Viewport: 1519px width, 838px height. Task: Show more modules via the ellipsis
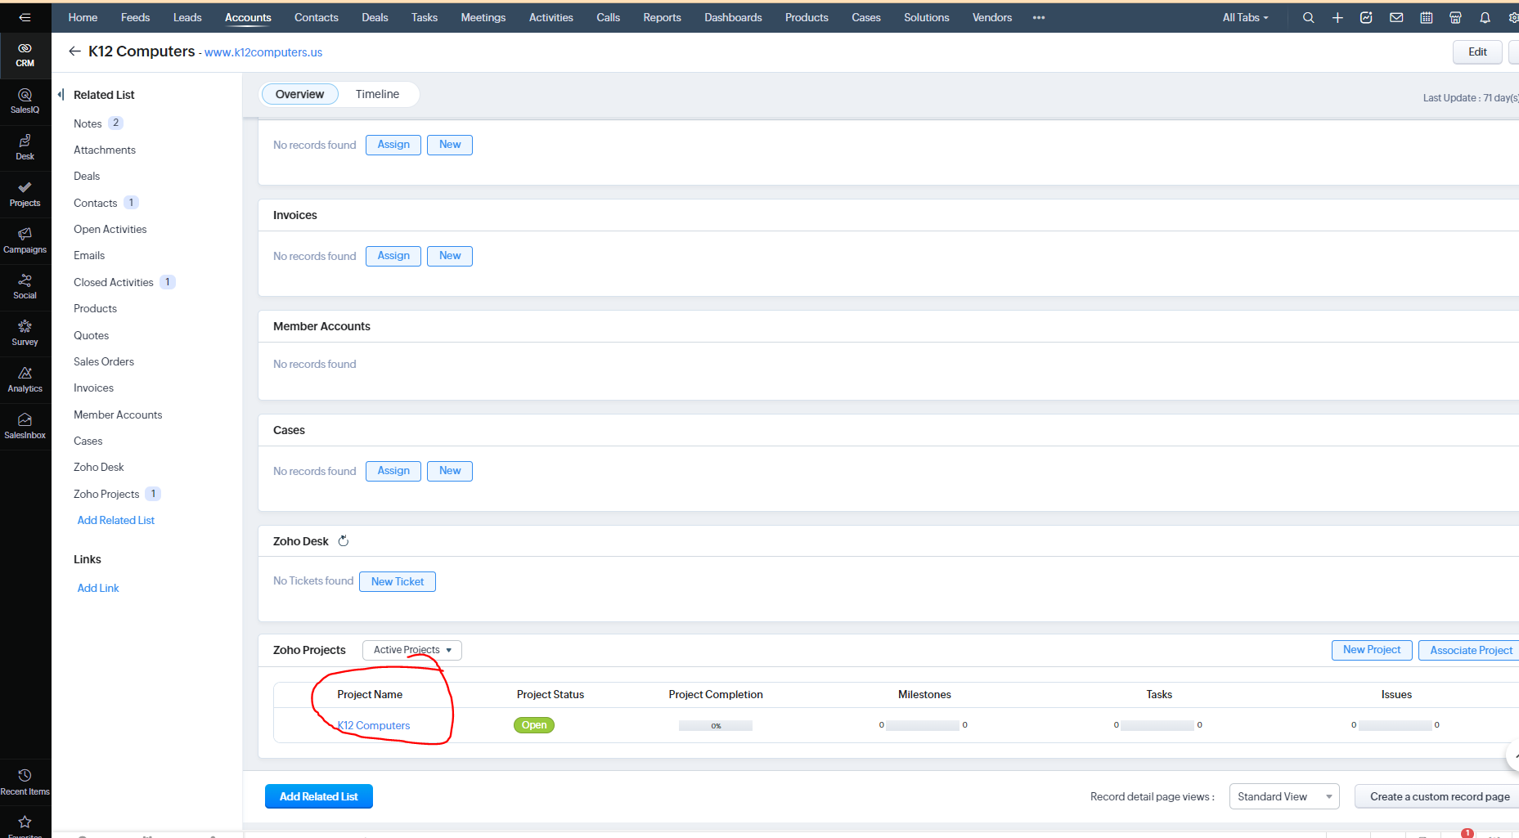click(1039, 17)
